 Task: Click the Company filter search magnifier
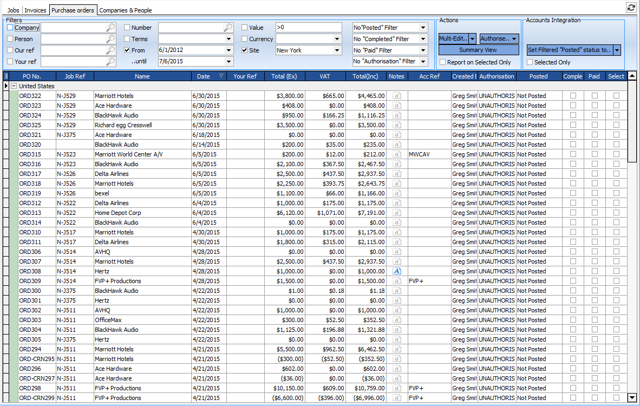click(110, 28)
